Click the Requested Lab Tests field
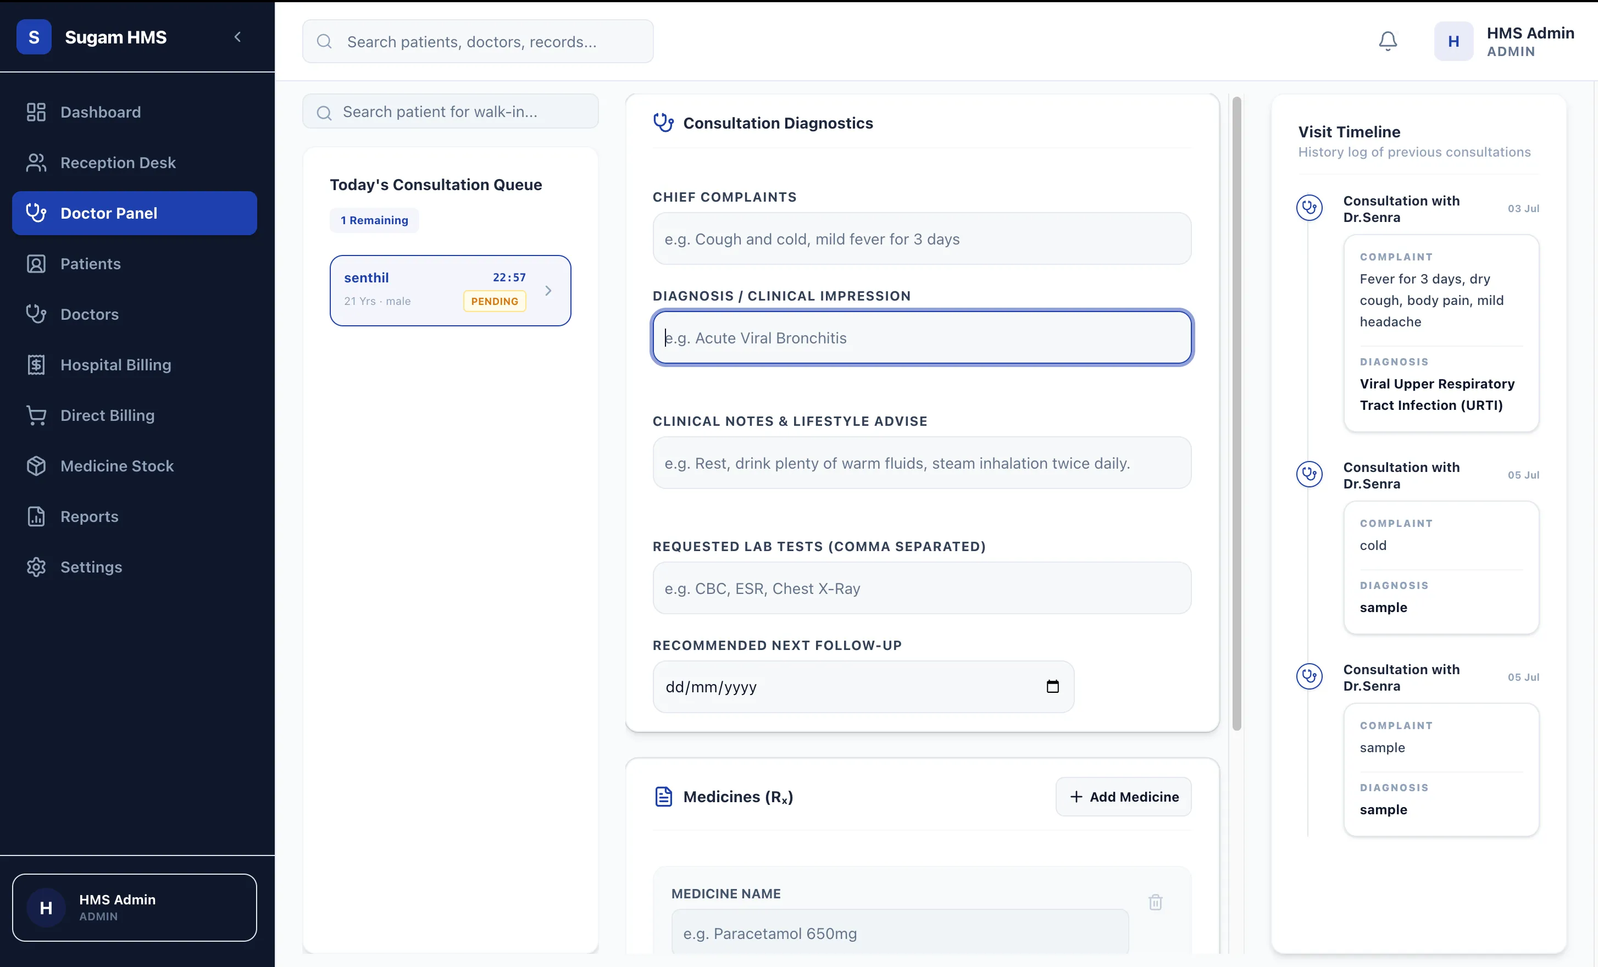 pos(922,588)
